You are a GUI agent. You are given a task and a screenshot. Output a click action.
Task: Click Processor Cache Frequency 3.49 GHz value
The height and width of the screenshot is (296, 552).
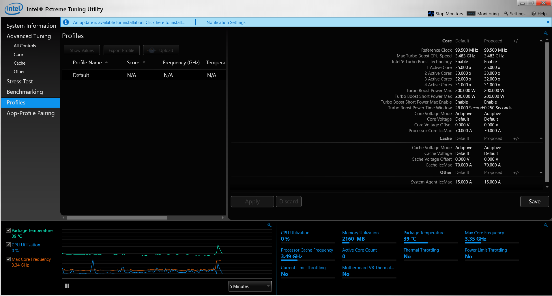292,256
